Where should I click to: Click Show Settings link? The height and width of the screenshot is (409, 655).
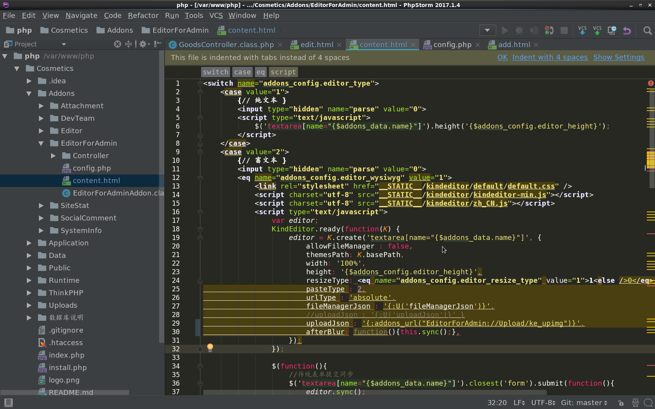pyautogui.click(x=619, y=57)
